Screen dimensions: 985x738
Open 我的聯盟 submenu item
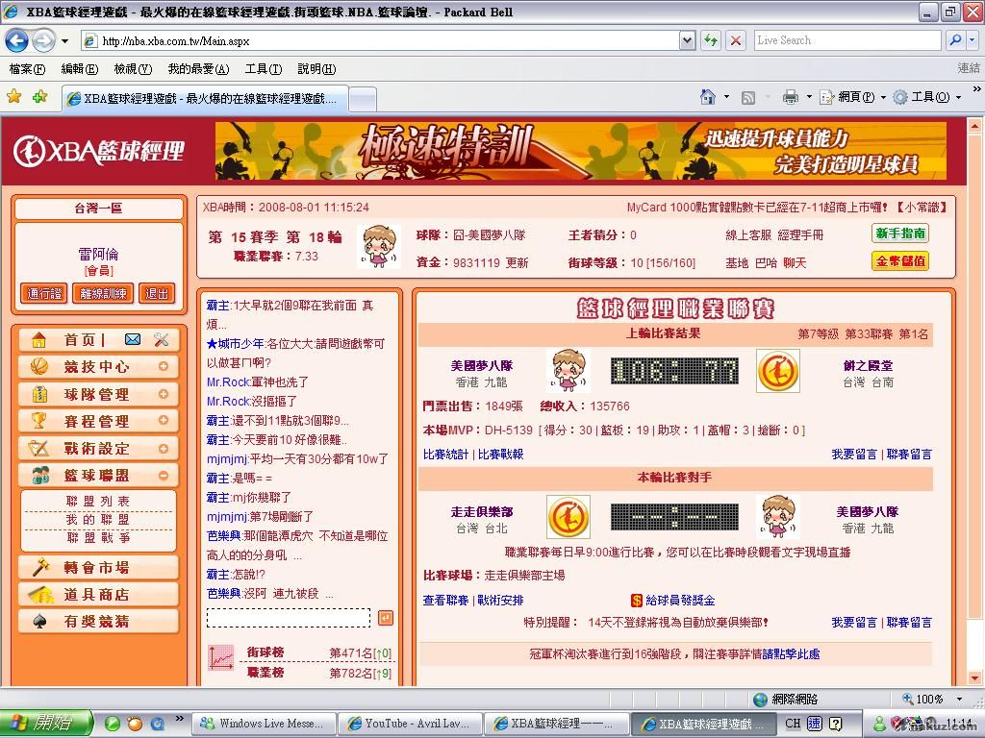tap(98, 520)
